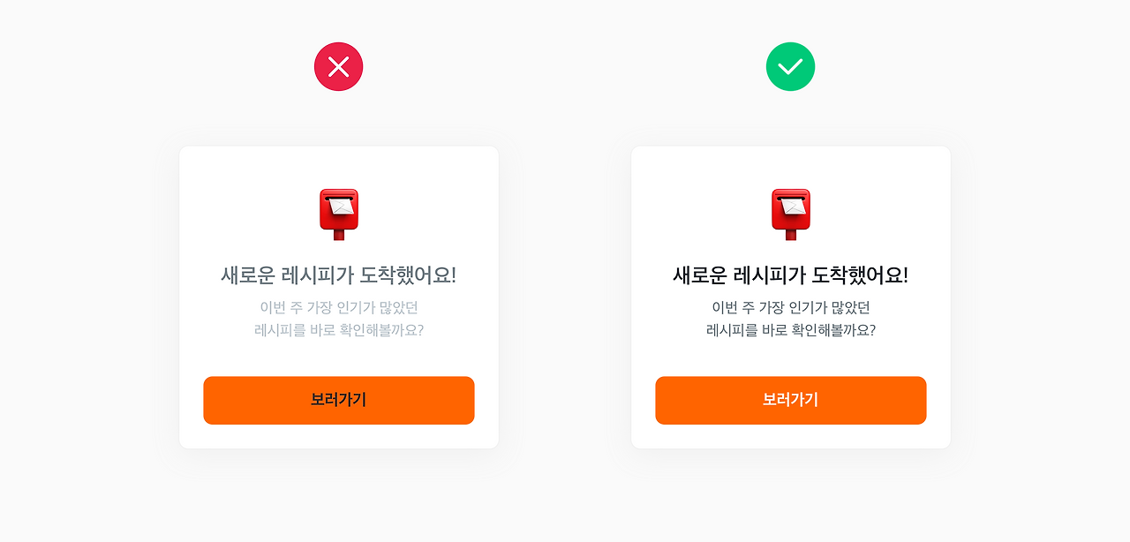Select the gray 새로운 레시피가 도착했어요! heading
1130x542 pixels.
(339, 275)
